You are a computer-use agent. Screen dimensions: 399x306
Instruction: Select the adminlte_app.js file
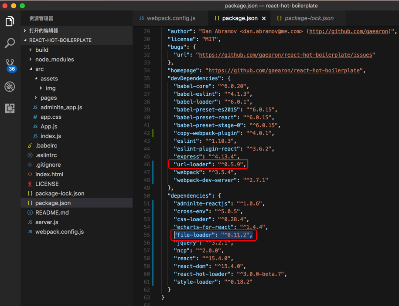tap(61, 107)
